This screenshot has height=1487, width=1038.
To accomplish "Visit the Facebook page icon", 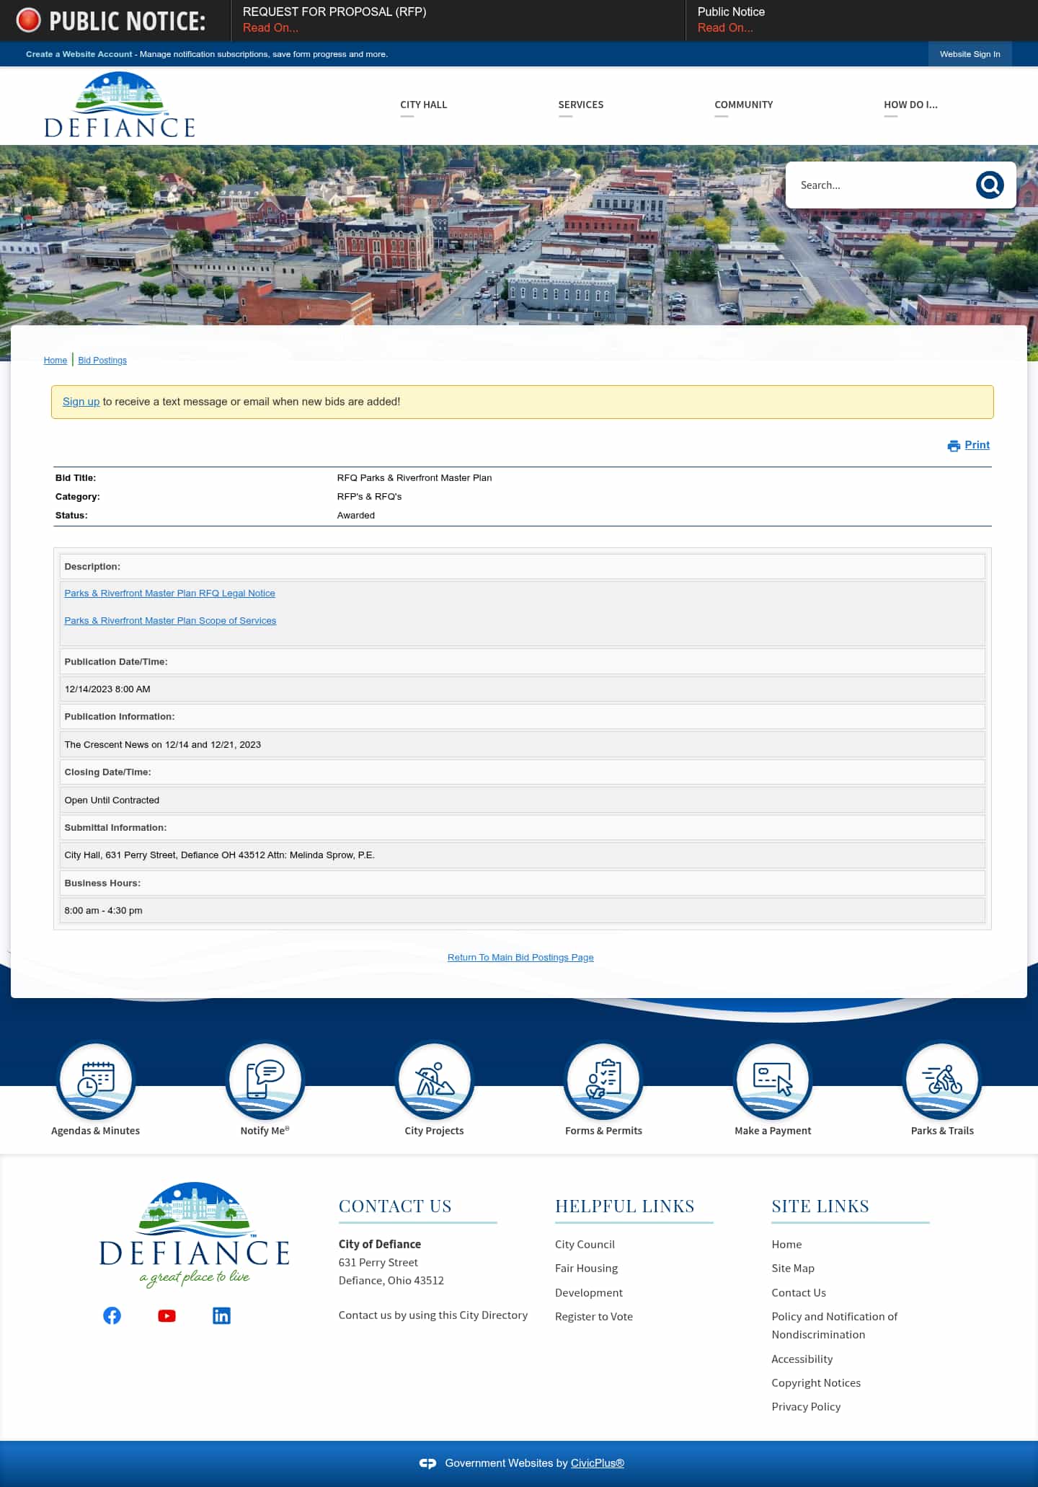I will 112,1315.
